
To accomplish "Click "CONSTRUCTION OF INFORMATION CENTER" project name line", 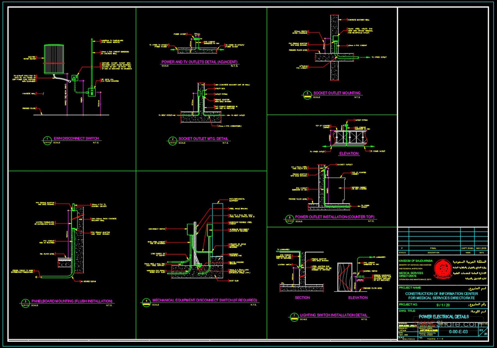I will tap(441, 293).
